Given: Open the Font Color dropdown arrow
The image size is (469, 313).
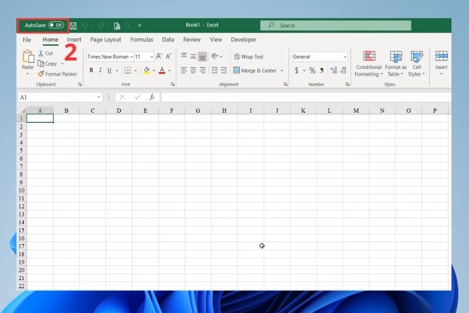Looking at the screenshot, I should point(169,70).
